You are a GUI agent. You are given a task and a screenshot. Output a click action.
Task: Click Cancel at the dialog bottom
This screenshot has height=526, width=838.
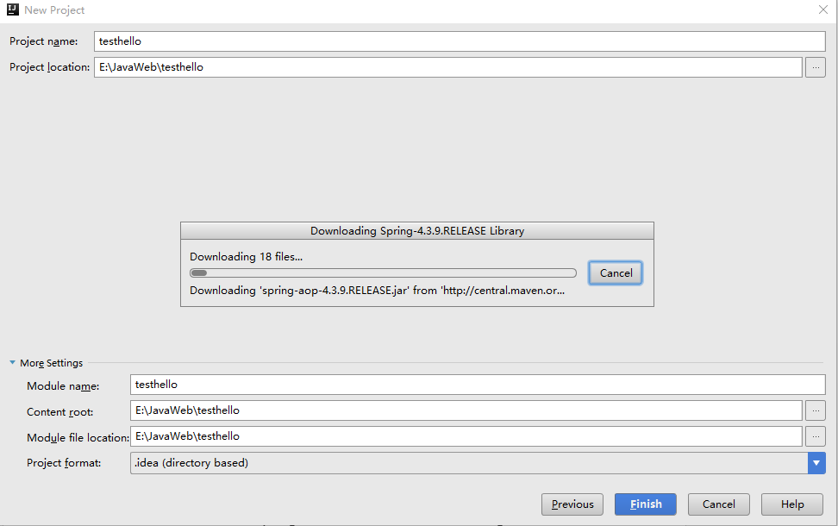point(718,504)
